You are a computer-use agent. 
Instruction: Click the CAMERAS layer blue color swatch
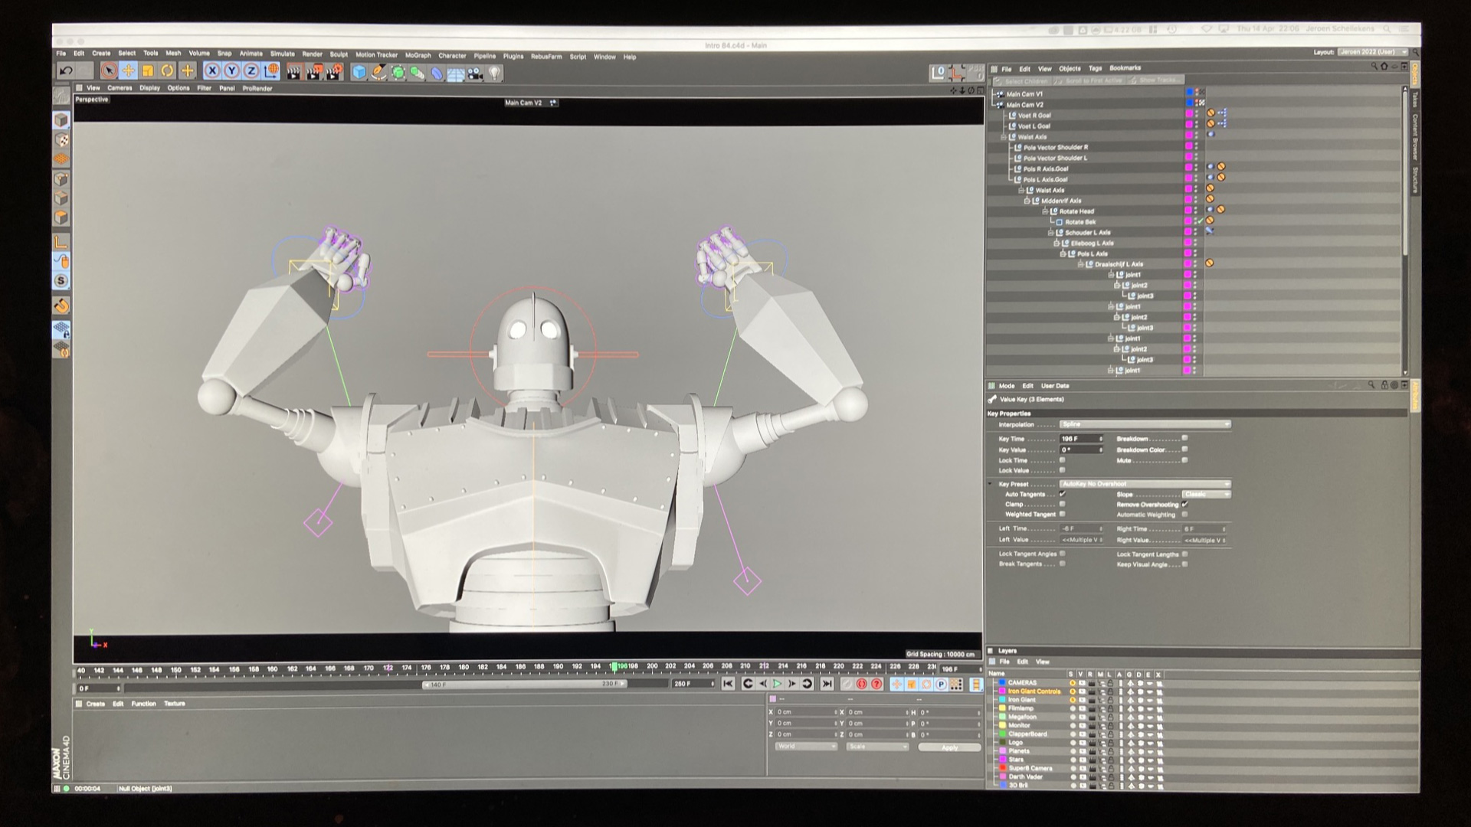click(x=1002, y=682)
